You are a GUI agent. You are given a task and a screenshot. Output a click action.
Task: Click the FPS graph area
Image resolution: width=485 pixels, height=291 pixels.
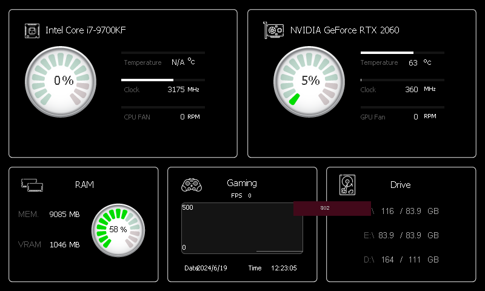(x=242, y=228)
